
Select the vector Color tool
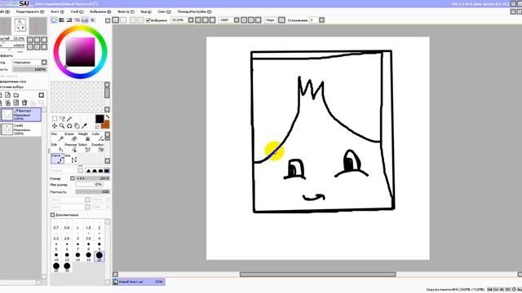[x=97, y=137]
